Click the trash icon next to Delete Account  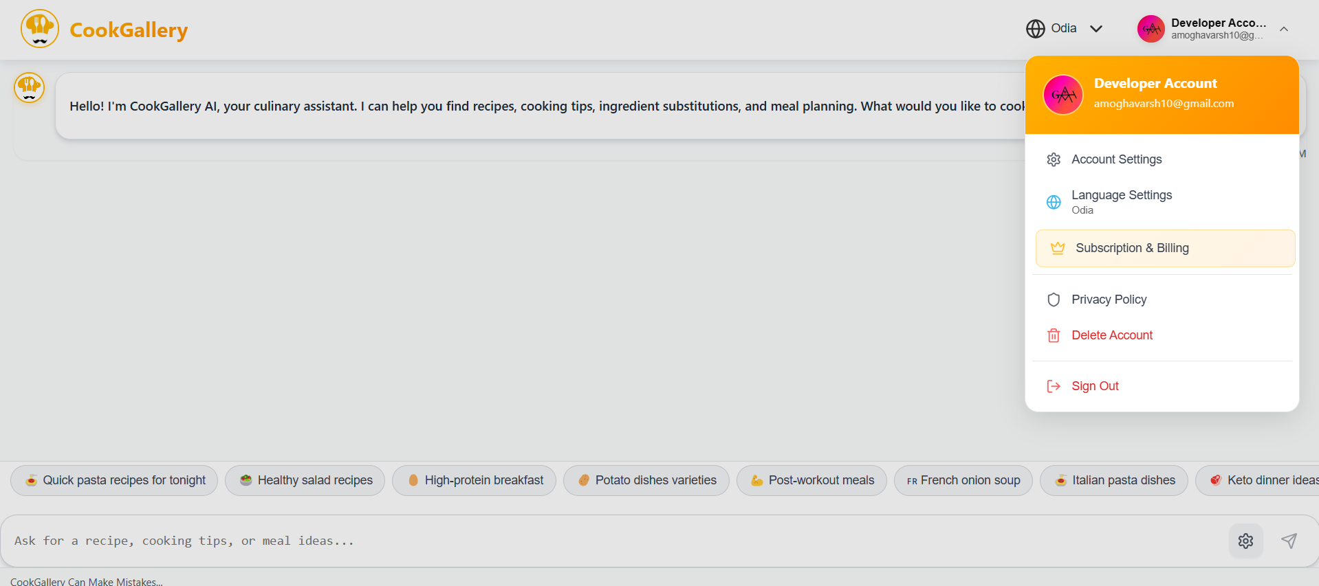1054,335
